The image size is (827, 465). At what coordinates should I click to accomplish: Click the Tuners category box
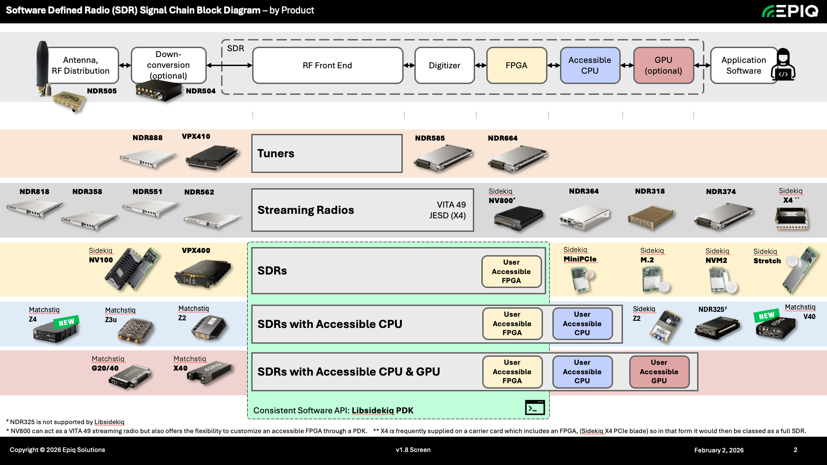327,154
